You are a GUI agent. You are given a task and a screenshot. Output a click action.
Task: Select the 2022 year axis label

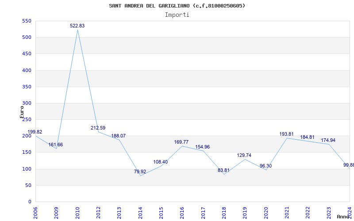[x=308, y=213]
